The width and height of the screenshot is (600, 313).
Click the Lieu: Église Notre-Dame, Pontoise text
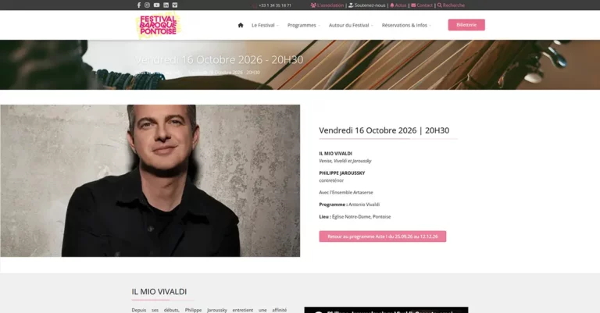[x=355, y=217]
